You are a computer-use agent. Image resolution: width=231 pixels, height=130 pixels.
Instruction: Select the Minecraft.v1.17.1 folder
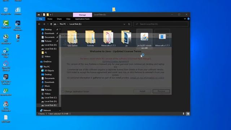[108, 39]
